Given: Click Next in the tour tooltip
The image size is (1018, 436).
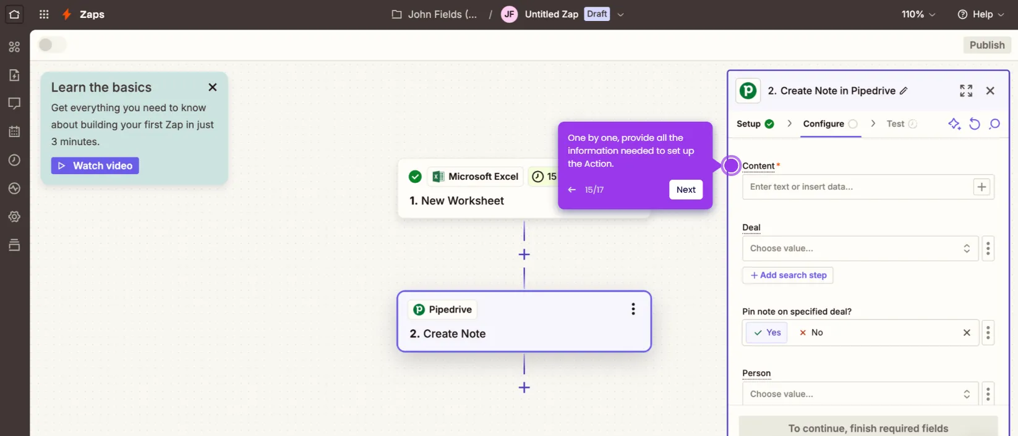Looking at the screenshot, I should pyautogui.click(x=686, y=190).
